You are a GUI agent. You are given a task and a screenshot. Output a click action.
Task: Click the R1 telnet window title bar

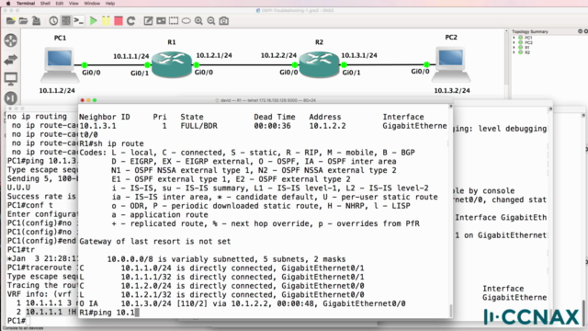(x=266, y=100)
